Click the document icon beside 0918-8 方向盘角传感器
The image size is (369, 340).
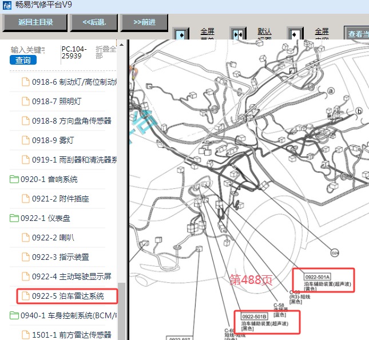click(26, 121)
